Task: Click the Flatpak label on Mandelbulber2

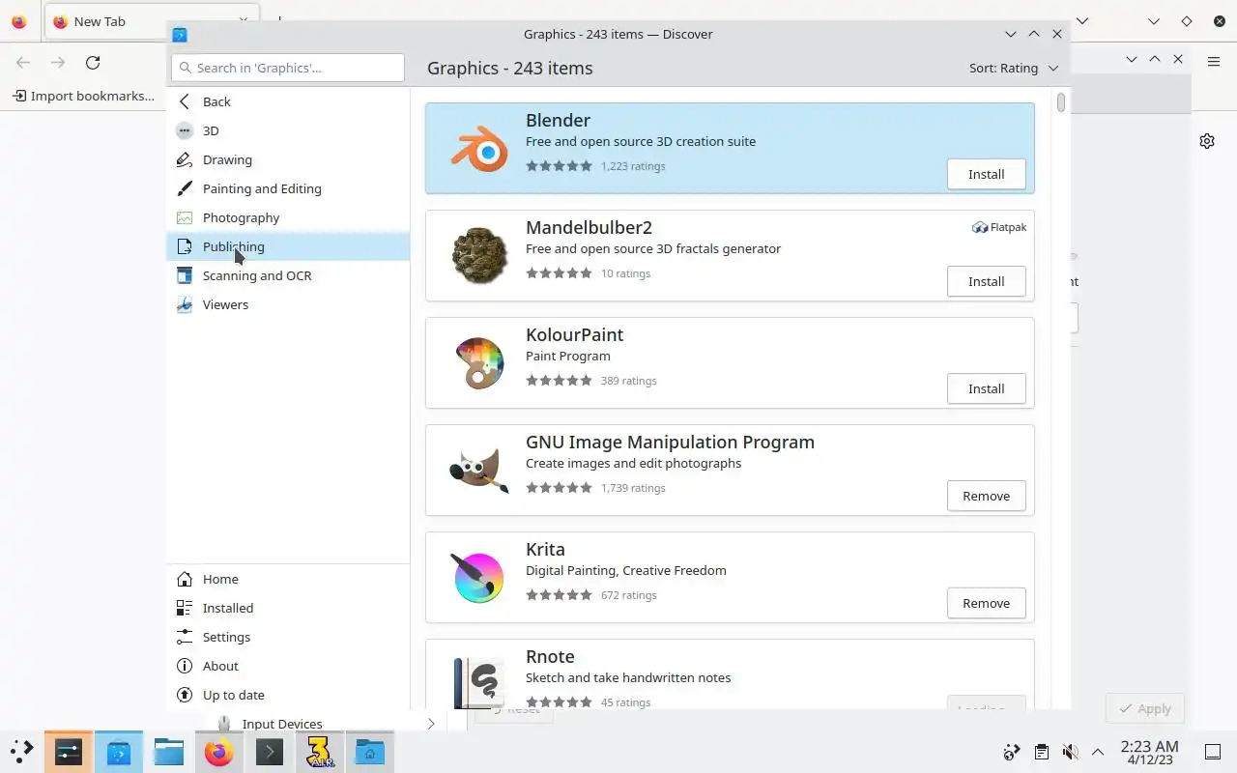Action: tap(999, 228)
